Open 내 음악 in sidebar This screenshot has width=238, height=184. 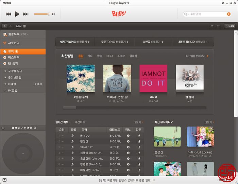click(23, 64)
